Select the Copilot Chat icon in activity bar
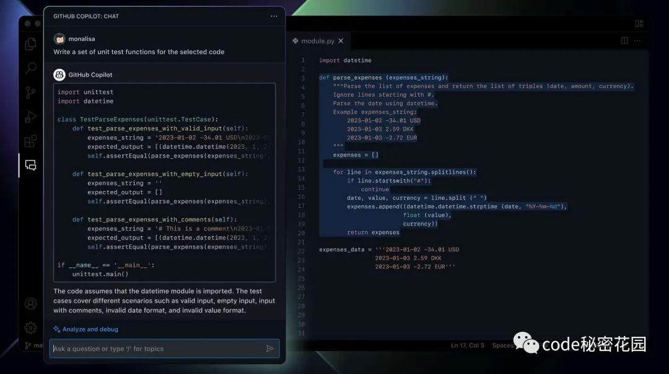The width and height of the screenshot is (669, 374). pos(31,165)
